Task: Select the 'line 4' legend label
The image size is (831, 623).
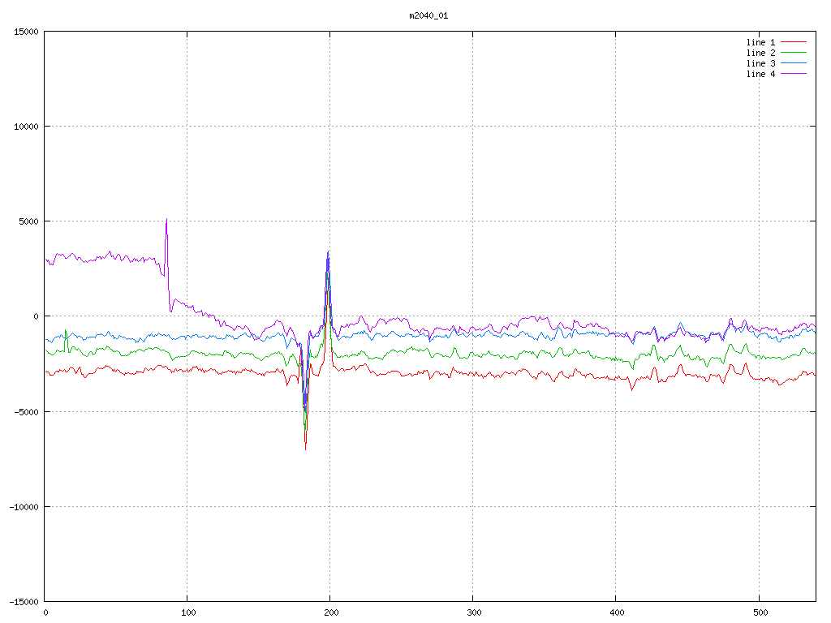Action: pos(760,74)
